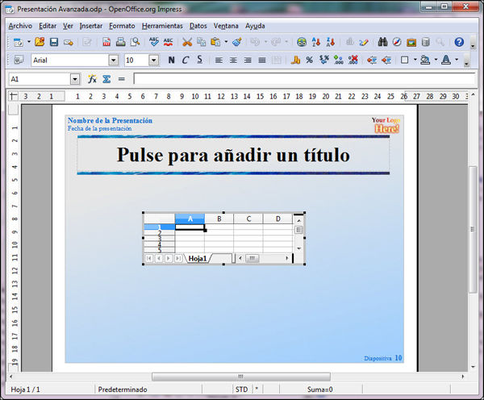Click the spellcheck ABC icon
This screenshot has height=400, width=484.
tap(153, 42)
